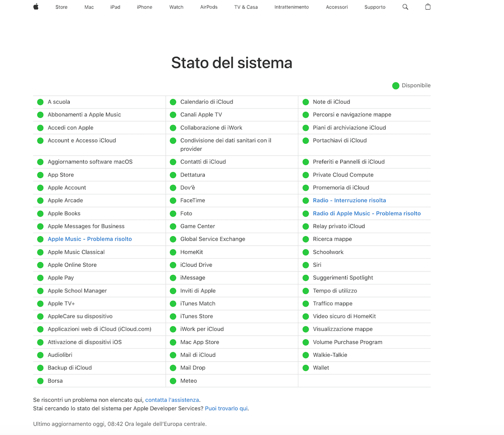Viewport: 504px width, 435px height.
Task: Select the Intrattenimento menu item
Action: point(291,7)
